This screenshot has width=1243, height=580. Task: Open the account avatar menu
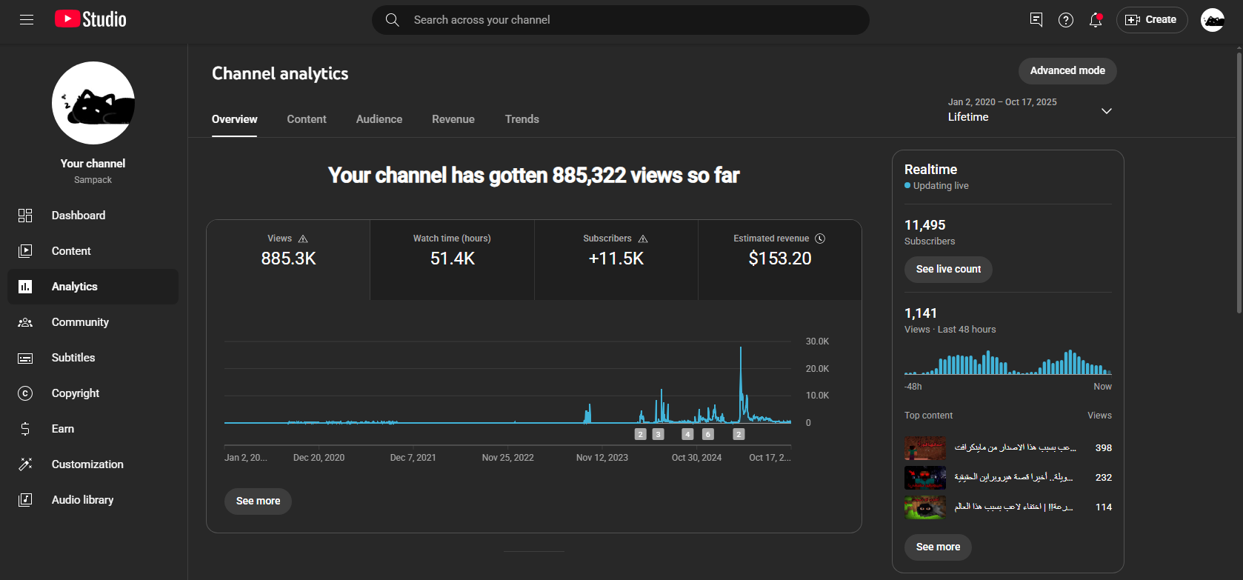(1212, 20)
